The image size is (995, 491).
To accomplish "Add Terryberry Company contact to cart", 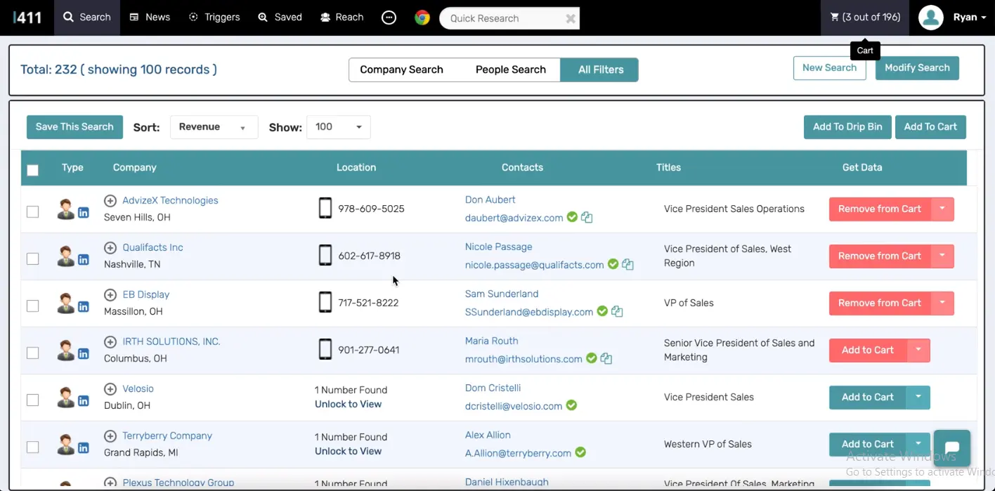I will click(868, 444).
